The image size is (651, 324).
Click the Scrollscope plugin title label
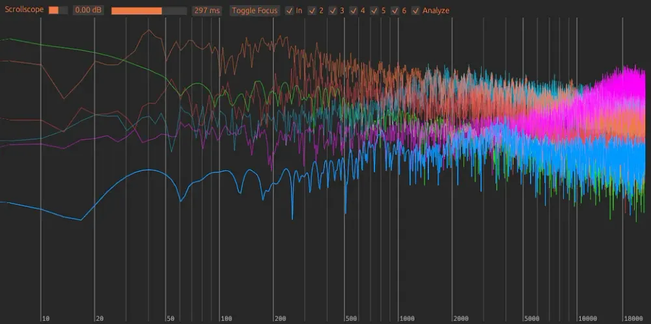point(24,10)
